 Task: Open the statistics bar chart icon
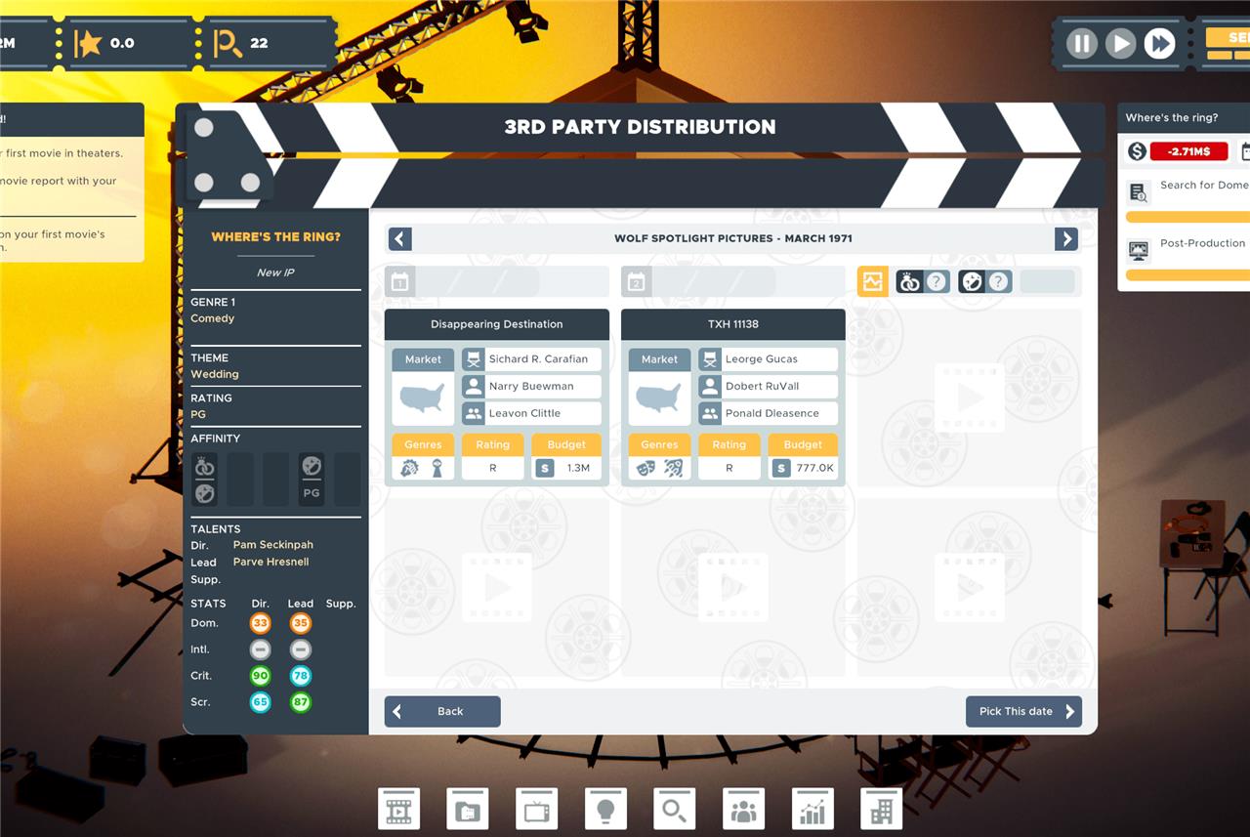click(812, 810)
